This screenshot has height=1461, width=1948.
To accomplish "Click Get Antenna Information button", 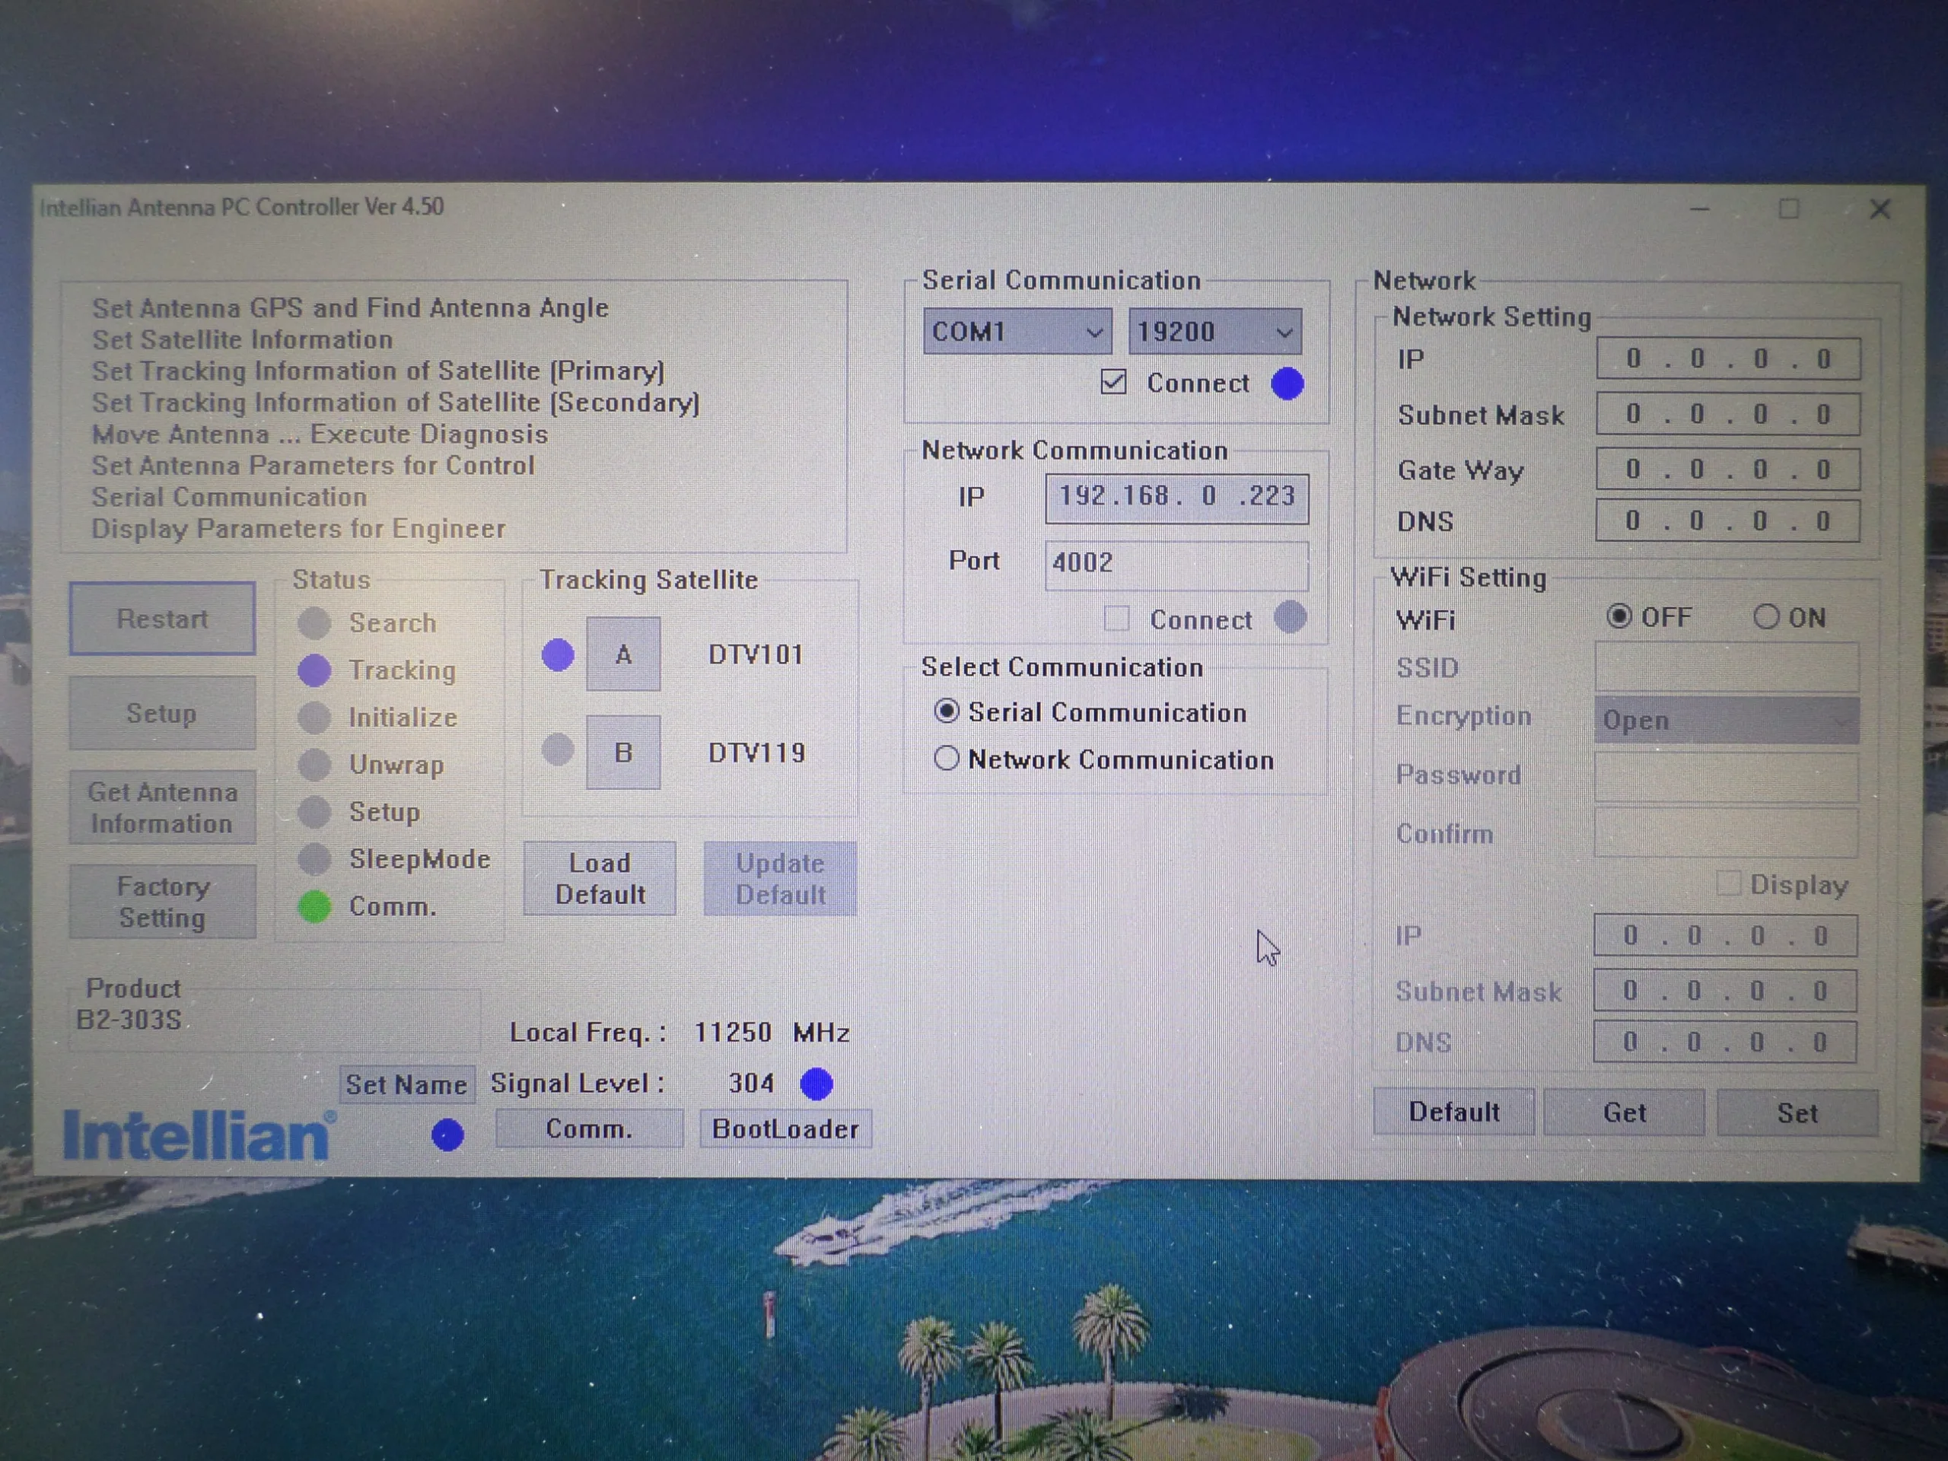I will [162, 807].
